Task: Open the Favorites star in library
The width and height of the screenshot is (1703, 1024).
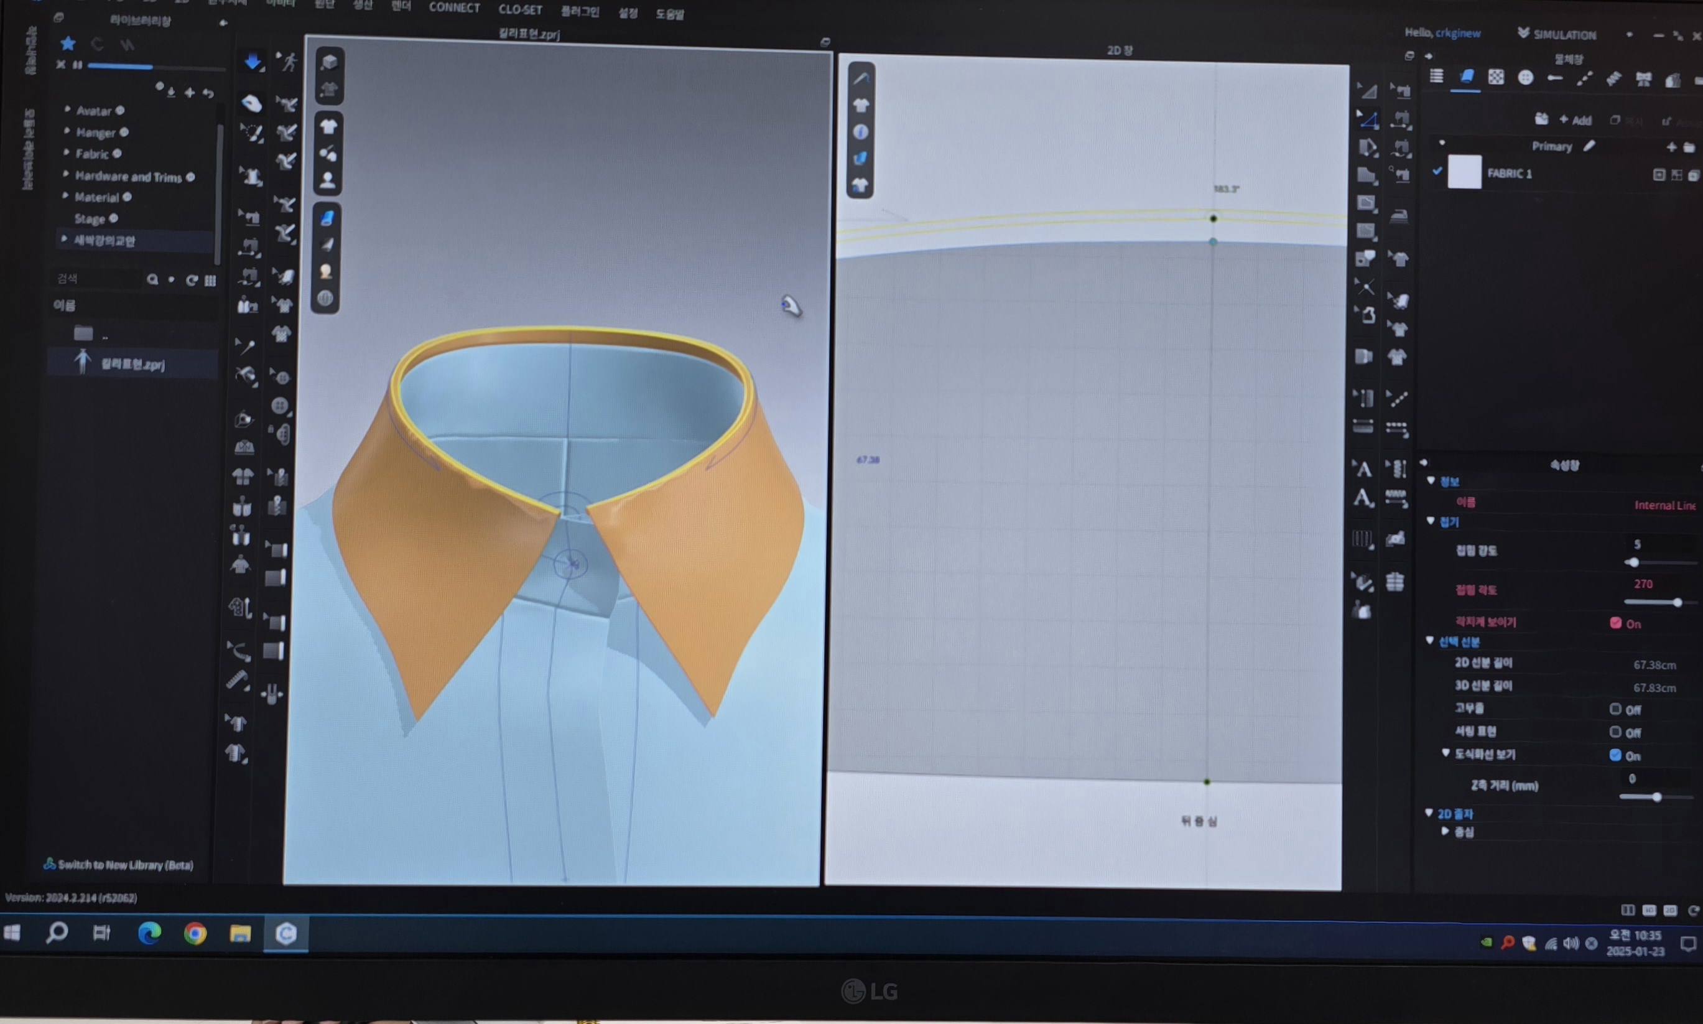Action: click(x=68, y=44)
